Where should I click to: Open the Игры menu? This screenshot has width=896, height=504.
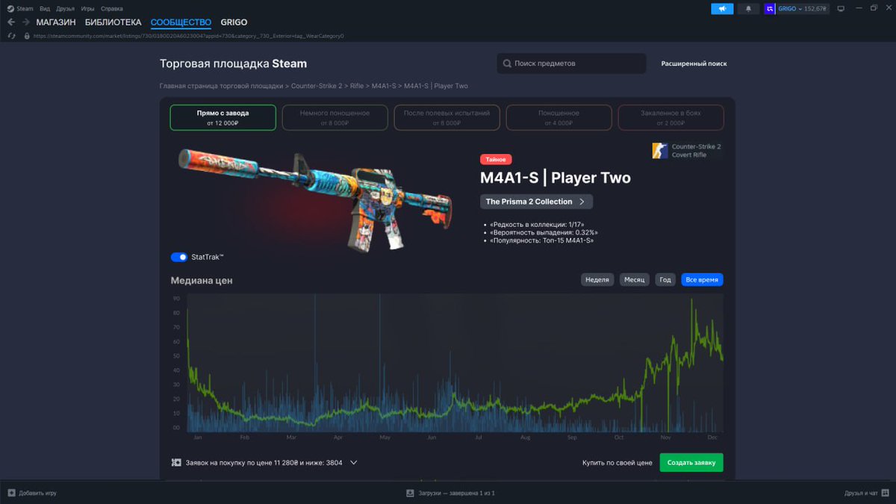[x=87, y=9]
